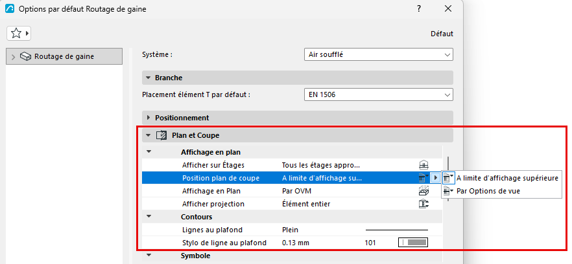Collapse the Contours group
The height and width of the screenshot is (264, 572).
[149, 217]
